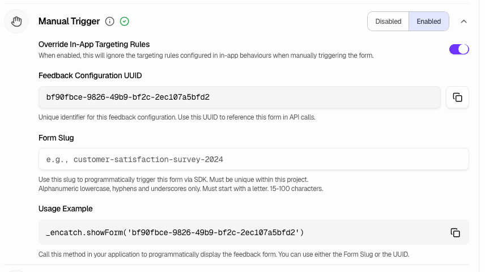The height and width of the screenshot is (272, 485).
Task: Click the 'Call this method in your application' text
Action: (224, 254)
